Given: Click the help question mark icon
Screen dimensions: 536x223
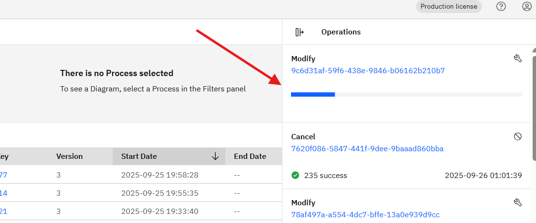Looking at the screenshot, I should tap(501, 6).
